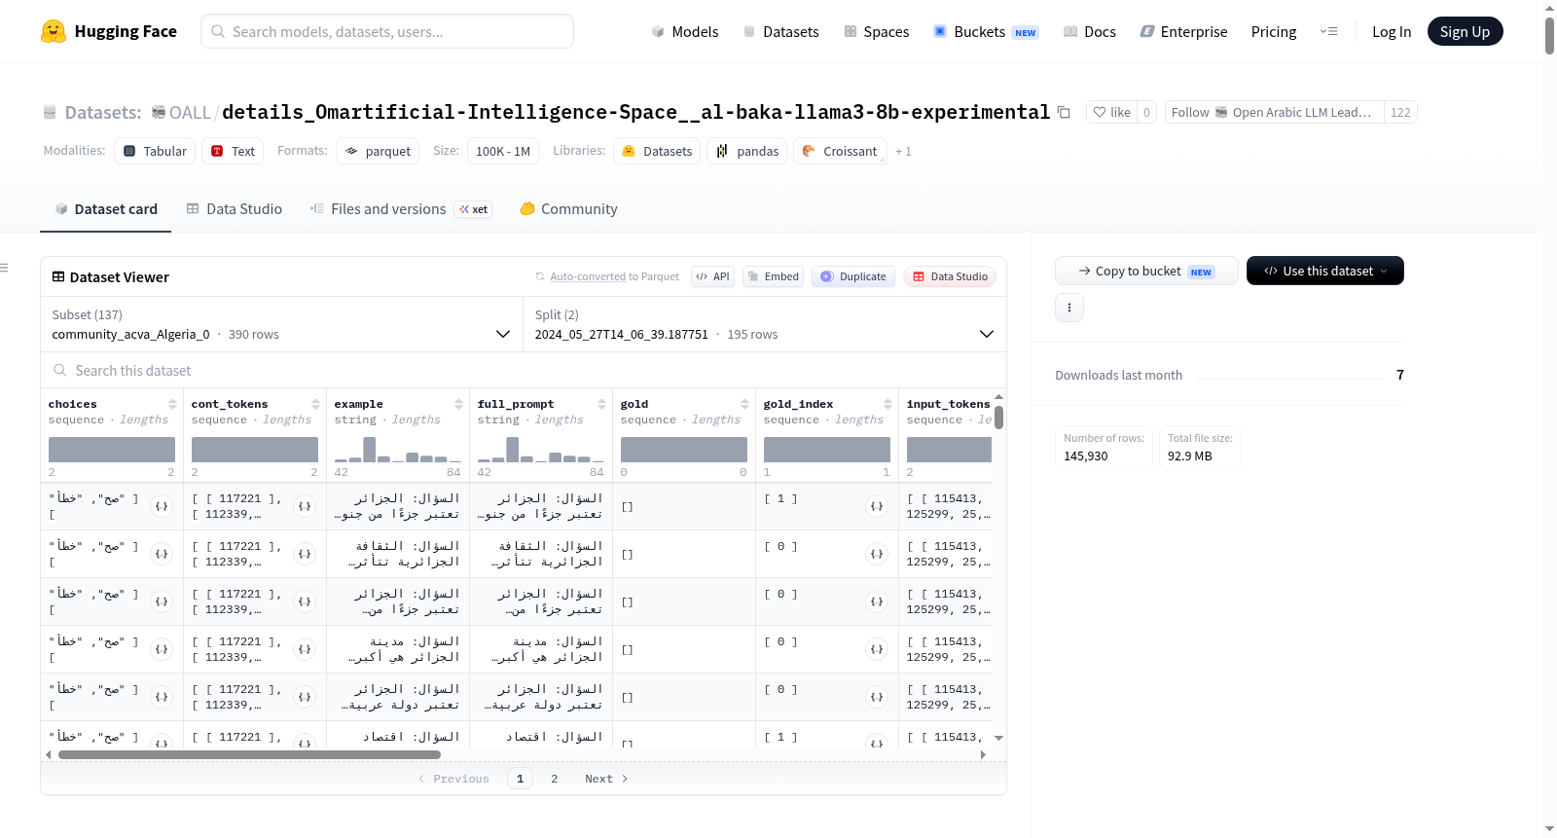Click the like heart button

click(x=1111, y=112)
